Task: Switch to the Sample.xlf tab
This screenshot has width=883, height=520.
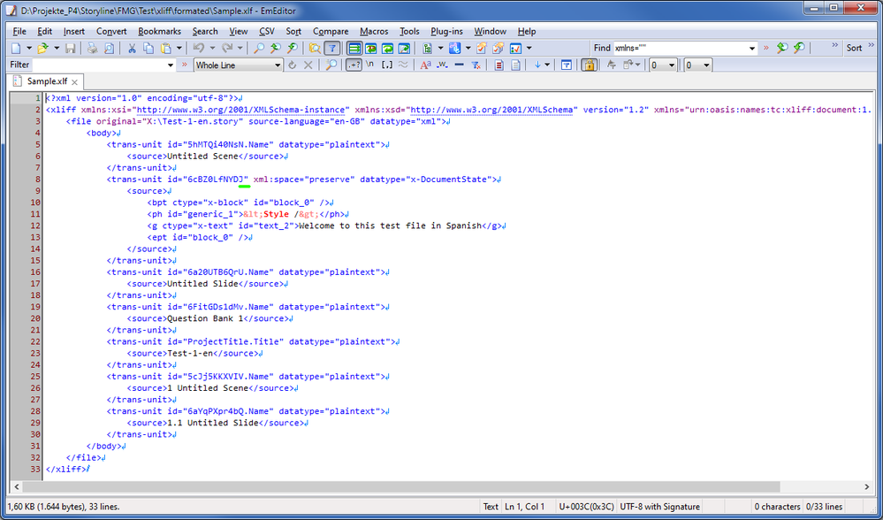Action: 42,81
